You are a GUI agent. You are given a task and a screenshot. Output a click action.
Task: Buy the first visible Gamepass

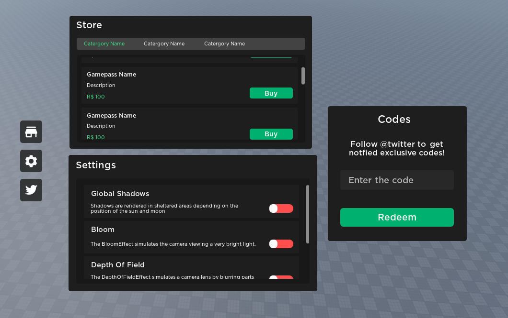point(271,93)
